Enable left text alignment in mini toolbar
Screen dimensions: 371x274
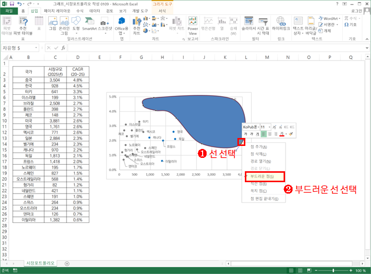coord(264,134)
